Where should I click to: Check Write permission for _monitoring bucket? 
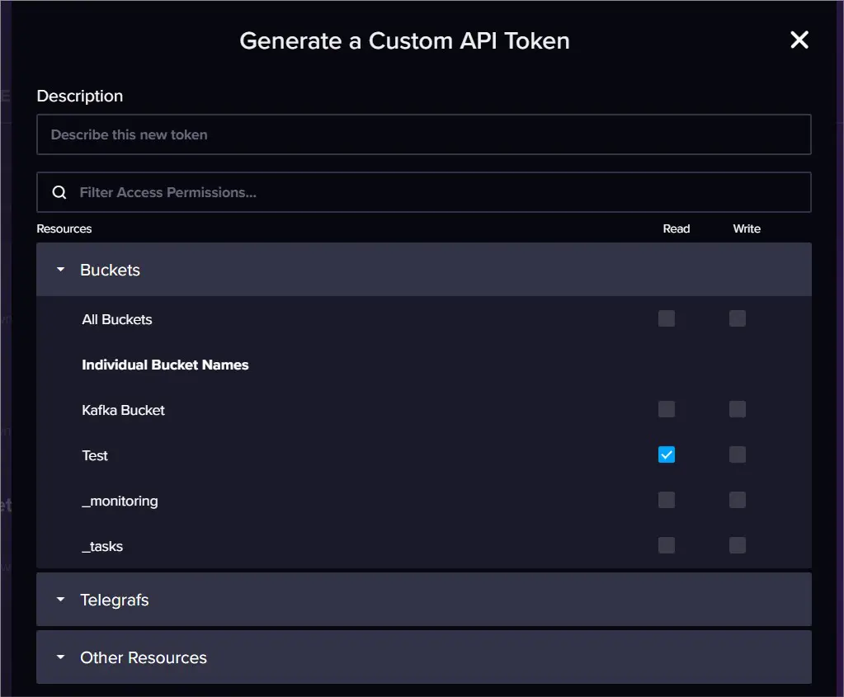738,500
